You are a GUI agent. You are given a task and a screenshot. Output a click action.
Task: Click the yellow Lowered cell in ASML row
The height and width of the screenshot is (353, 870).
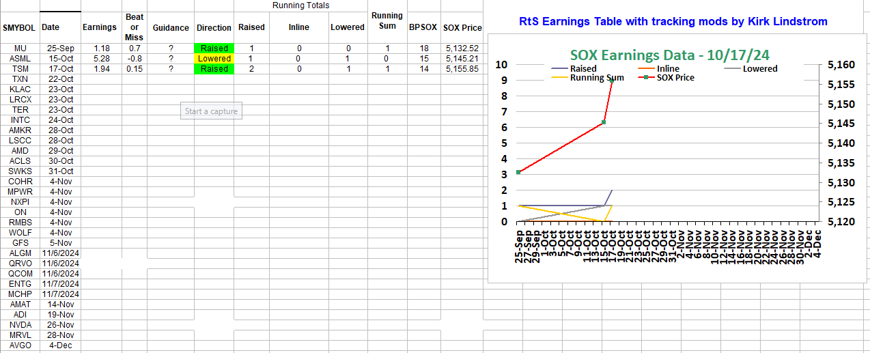(214, 59)
